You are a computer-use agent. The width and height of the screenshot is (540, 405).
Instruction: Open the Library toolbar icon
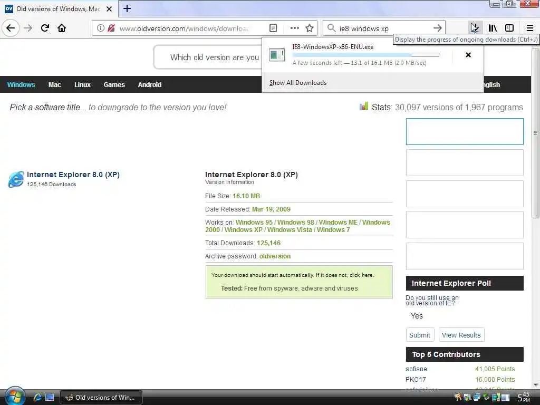coord(493,28)
